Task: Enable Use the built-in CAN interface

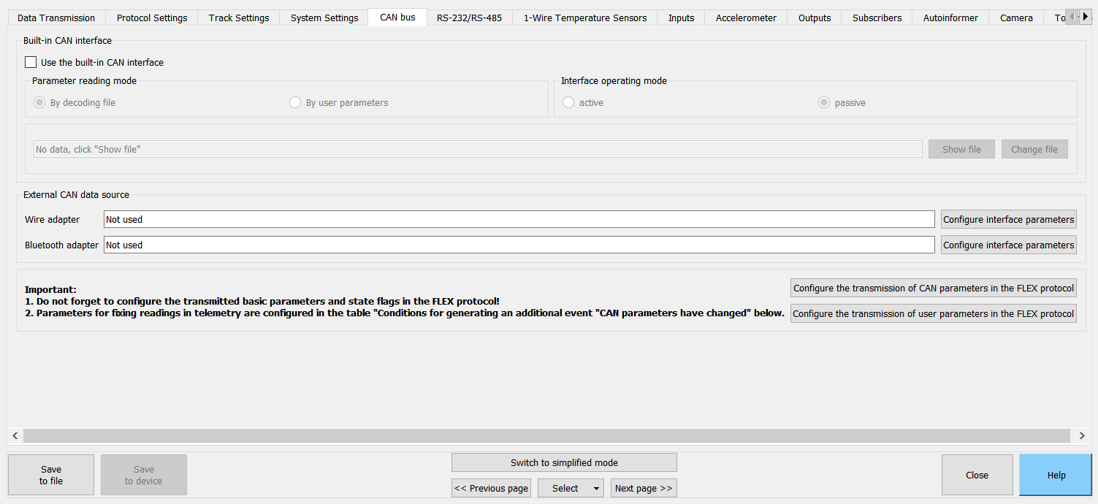Action: click(x=31, y=63)
